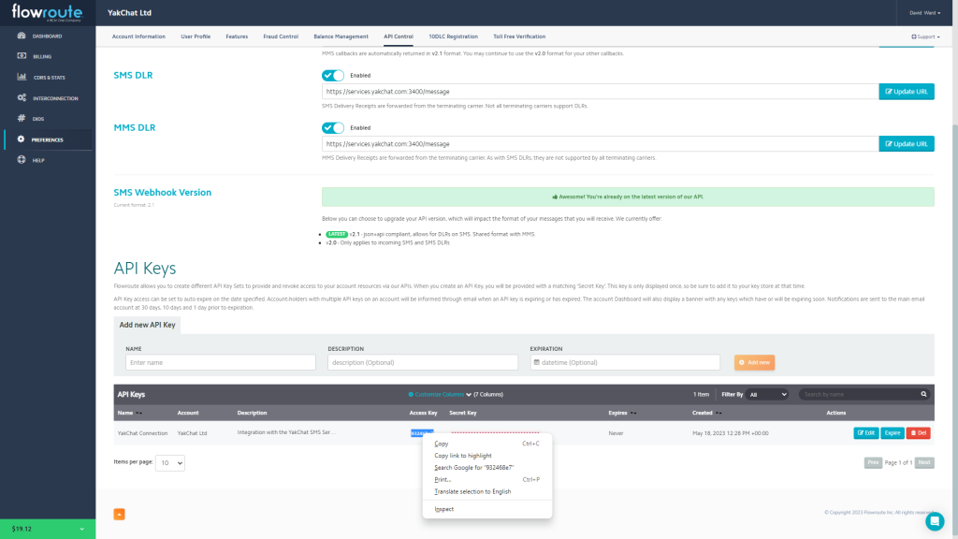Click the YakChat Connection name cell

coord(142,433)
